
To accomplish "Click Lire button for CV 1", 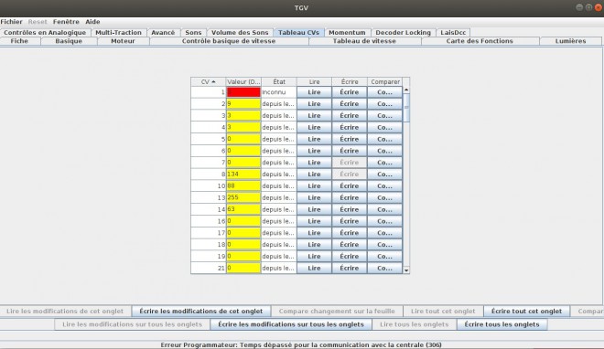I will (x=314, y=92).
